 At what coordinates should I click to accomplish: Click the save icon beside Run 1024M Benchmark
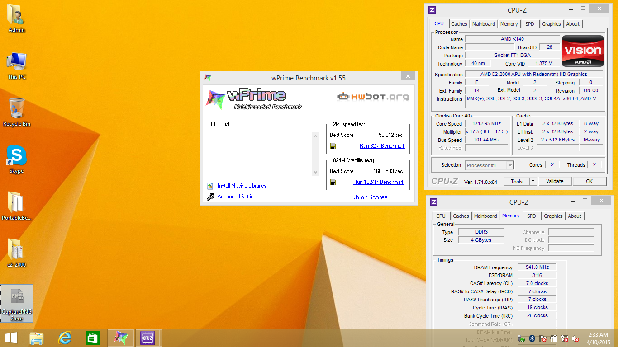[333, 182]
